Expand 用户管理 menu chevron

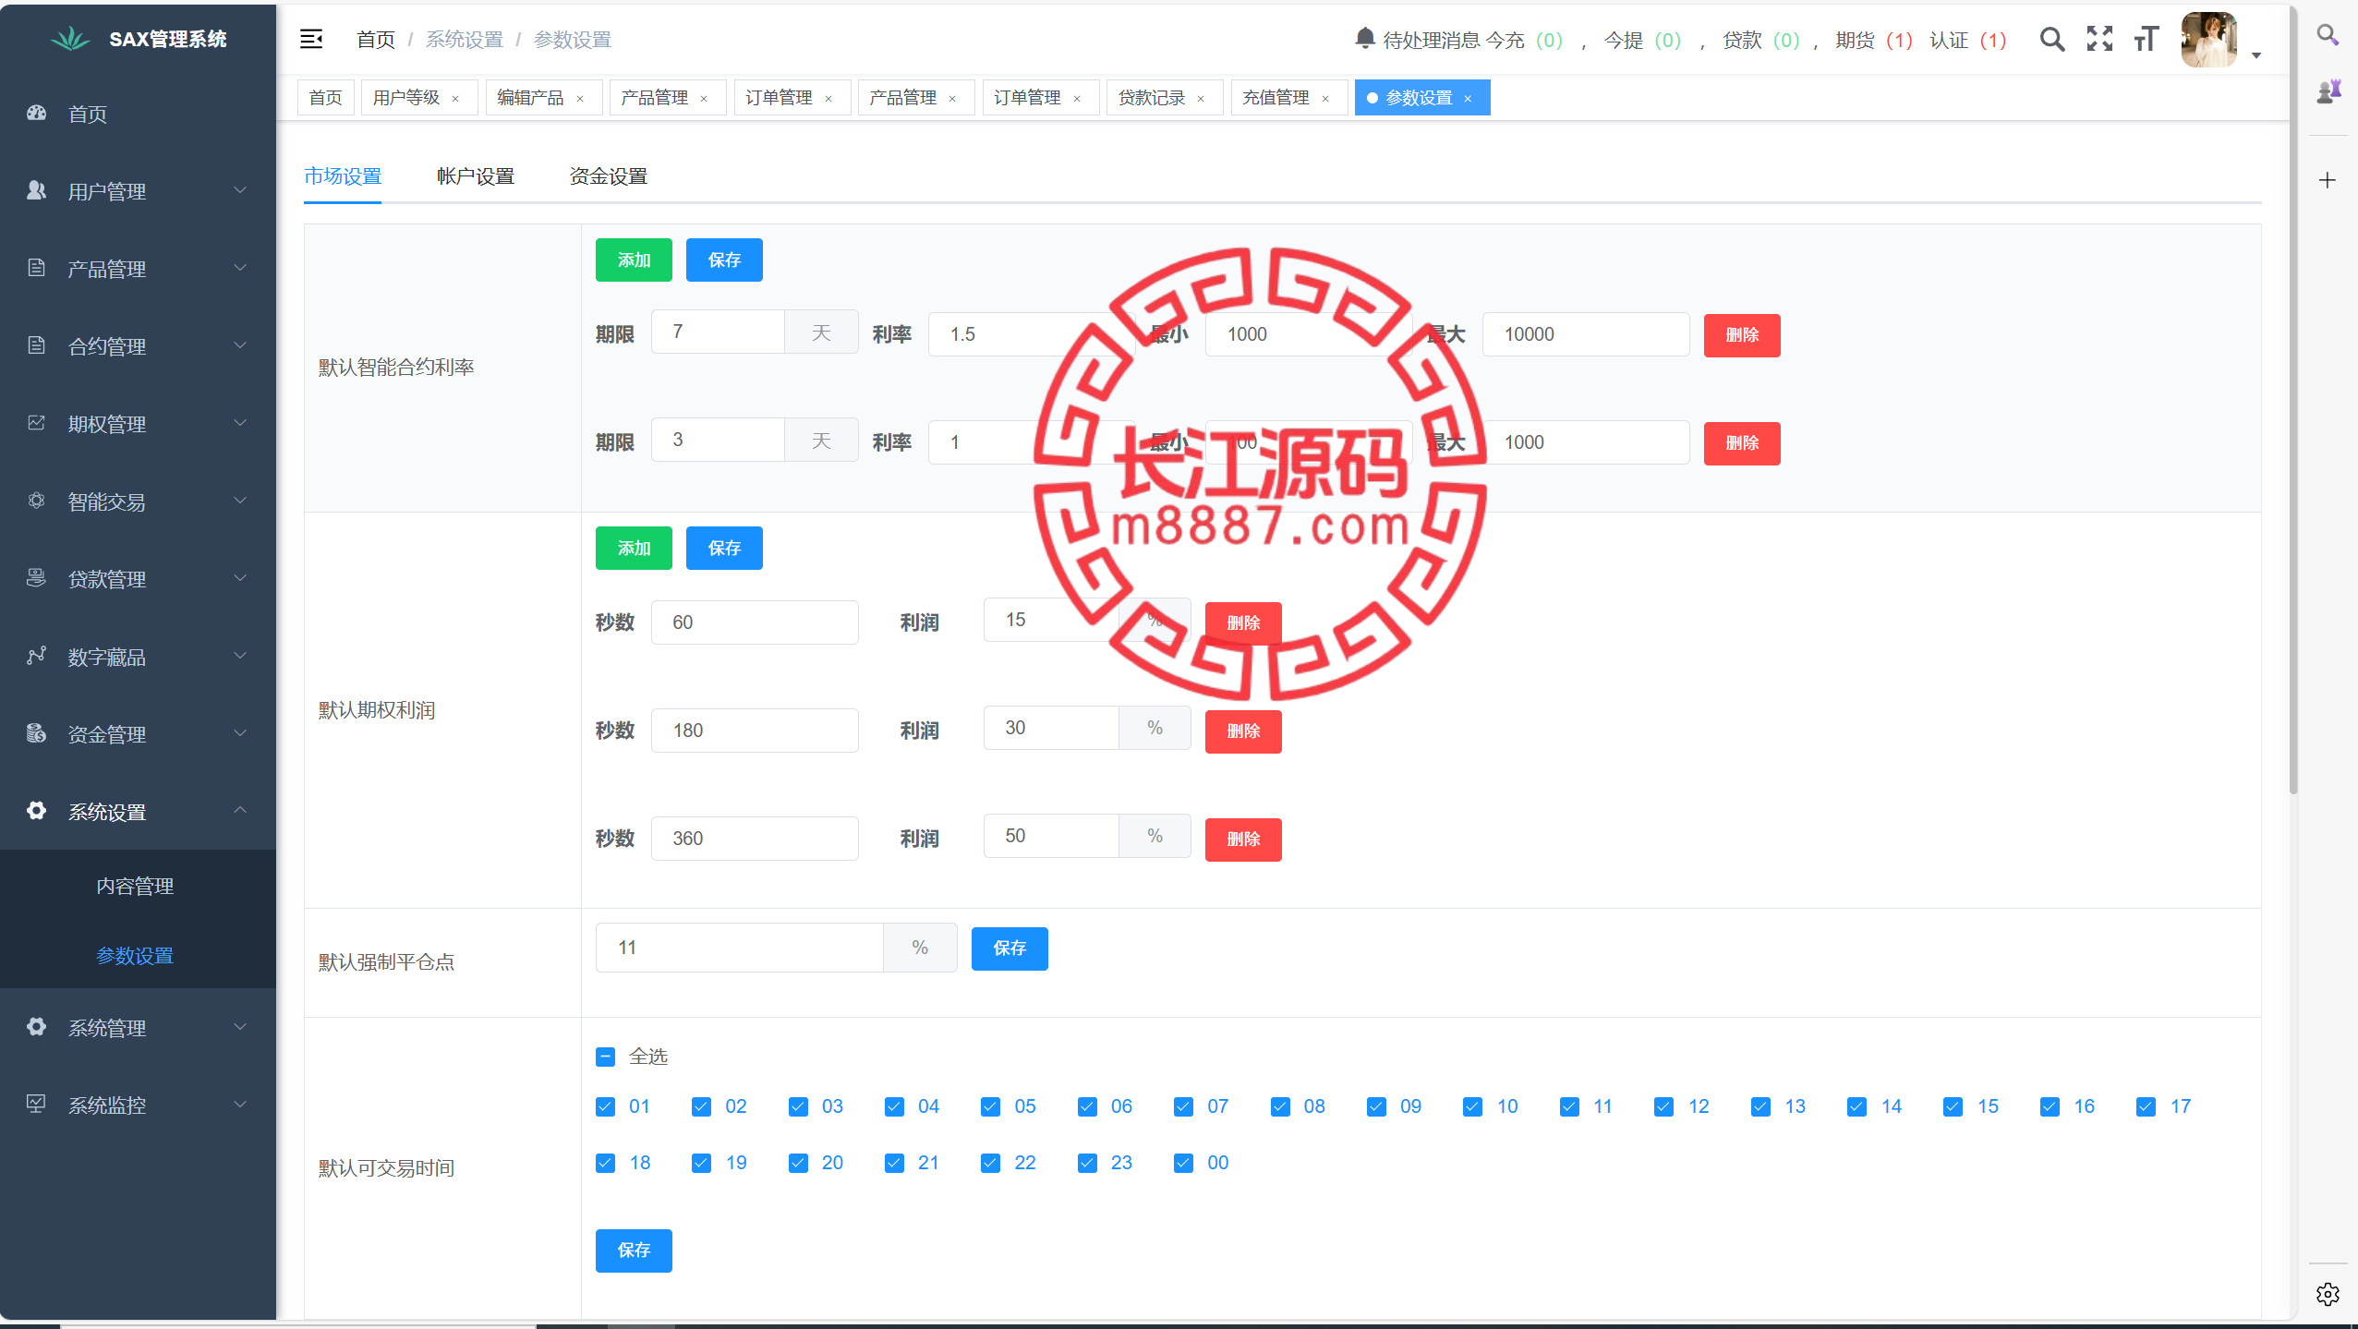pos(240,190)
